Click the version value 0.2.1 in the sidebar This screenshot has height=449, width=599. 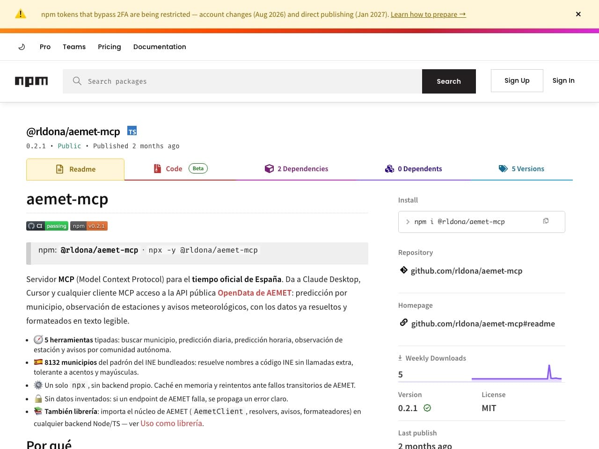pyautogui.click(x=408, y=408)
